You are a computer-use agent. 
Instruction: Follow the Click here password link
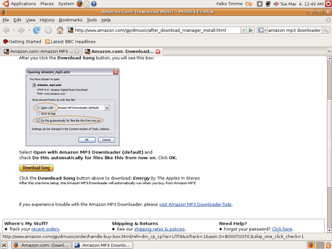(282, 229)
